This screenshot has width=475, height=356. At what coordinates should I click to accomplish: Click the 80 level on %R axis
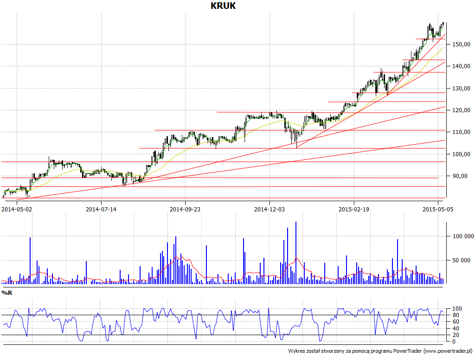point(456,315)
